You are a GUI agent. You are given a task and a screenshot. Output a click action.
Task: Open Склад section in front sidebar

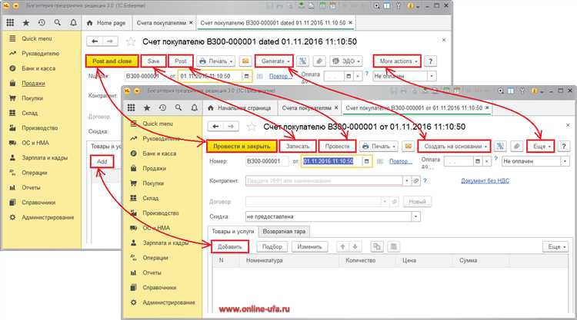pos(151,198)
